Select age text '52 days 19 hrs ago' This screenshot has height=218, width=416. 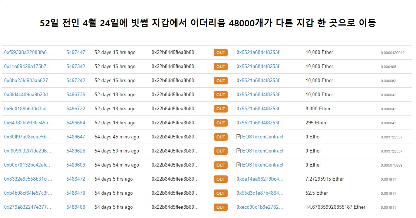(x=115, y=123)
